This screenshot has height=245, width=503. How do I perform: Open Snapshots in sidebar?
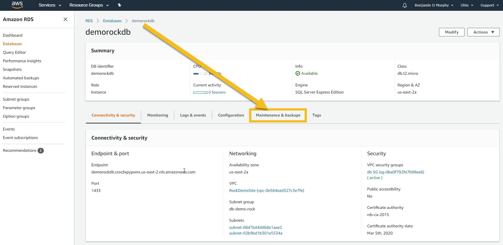tap(12, 69)
